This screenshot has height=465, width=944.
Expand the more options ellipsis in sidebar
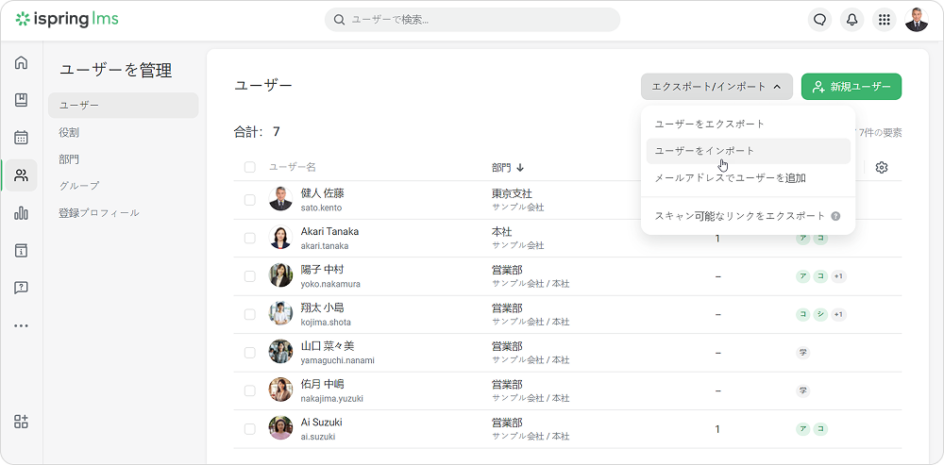[21, 325]
